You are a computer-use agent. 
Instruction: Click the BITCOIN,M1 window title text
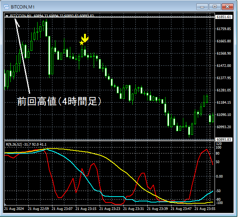(23, 7)
